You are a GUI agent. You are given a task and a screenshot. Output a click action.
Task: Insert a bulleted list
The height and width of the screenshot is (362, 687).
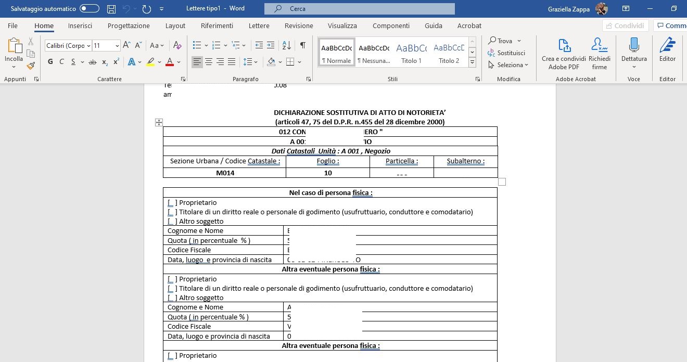coord(197,45)
